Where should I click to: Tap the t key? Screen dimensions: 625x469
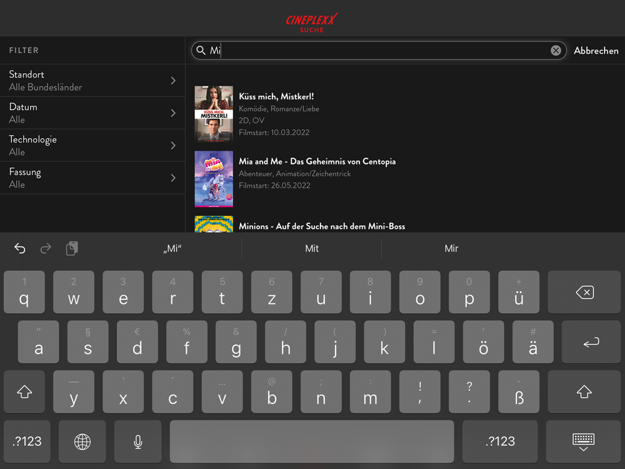tap(222, 292)
